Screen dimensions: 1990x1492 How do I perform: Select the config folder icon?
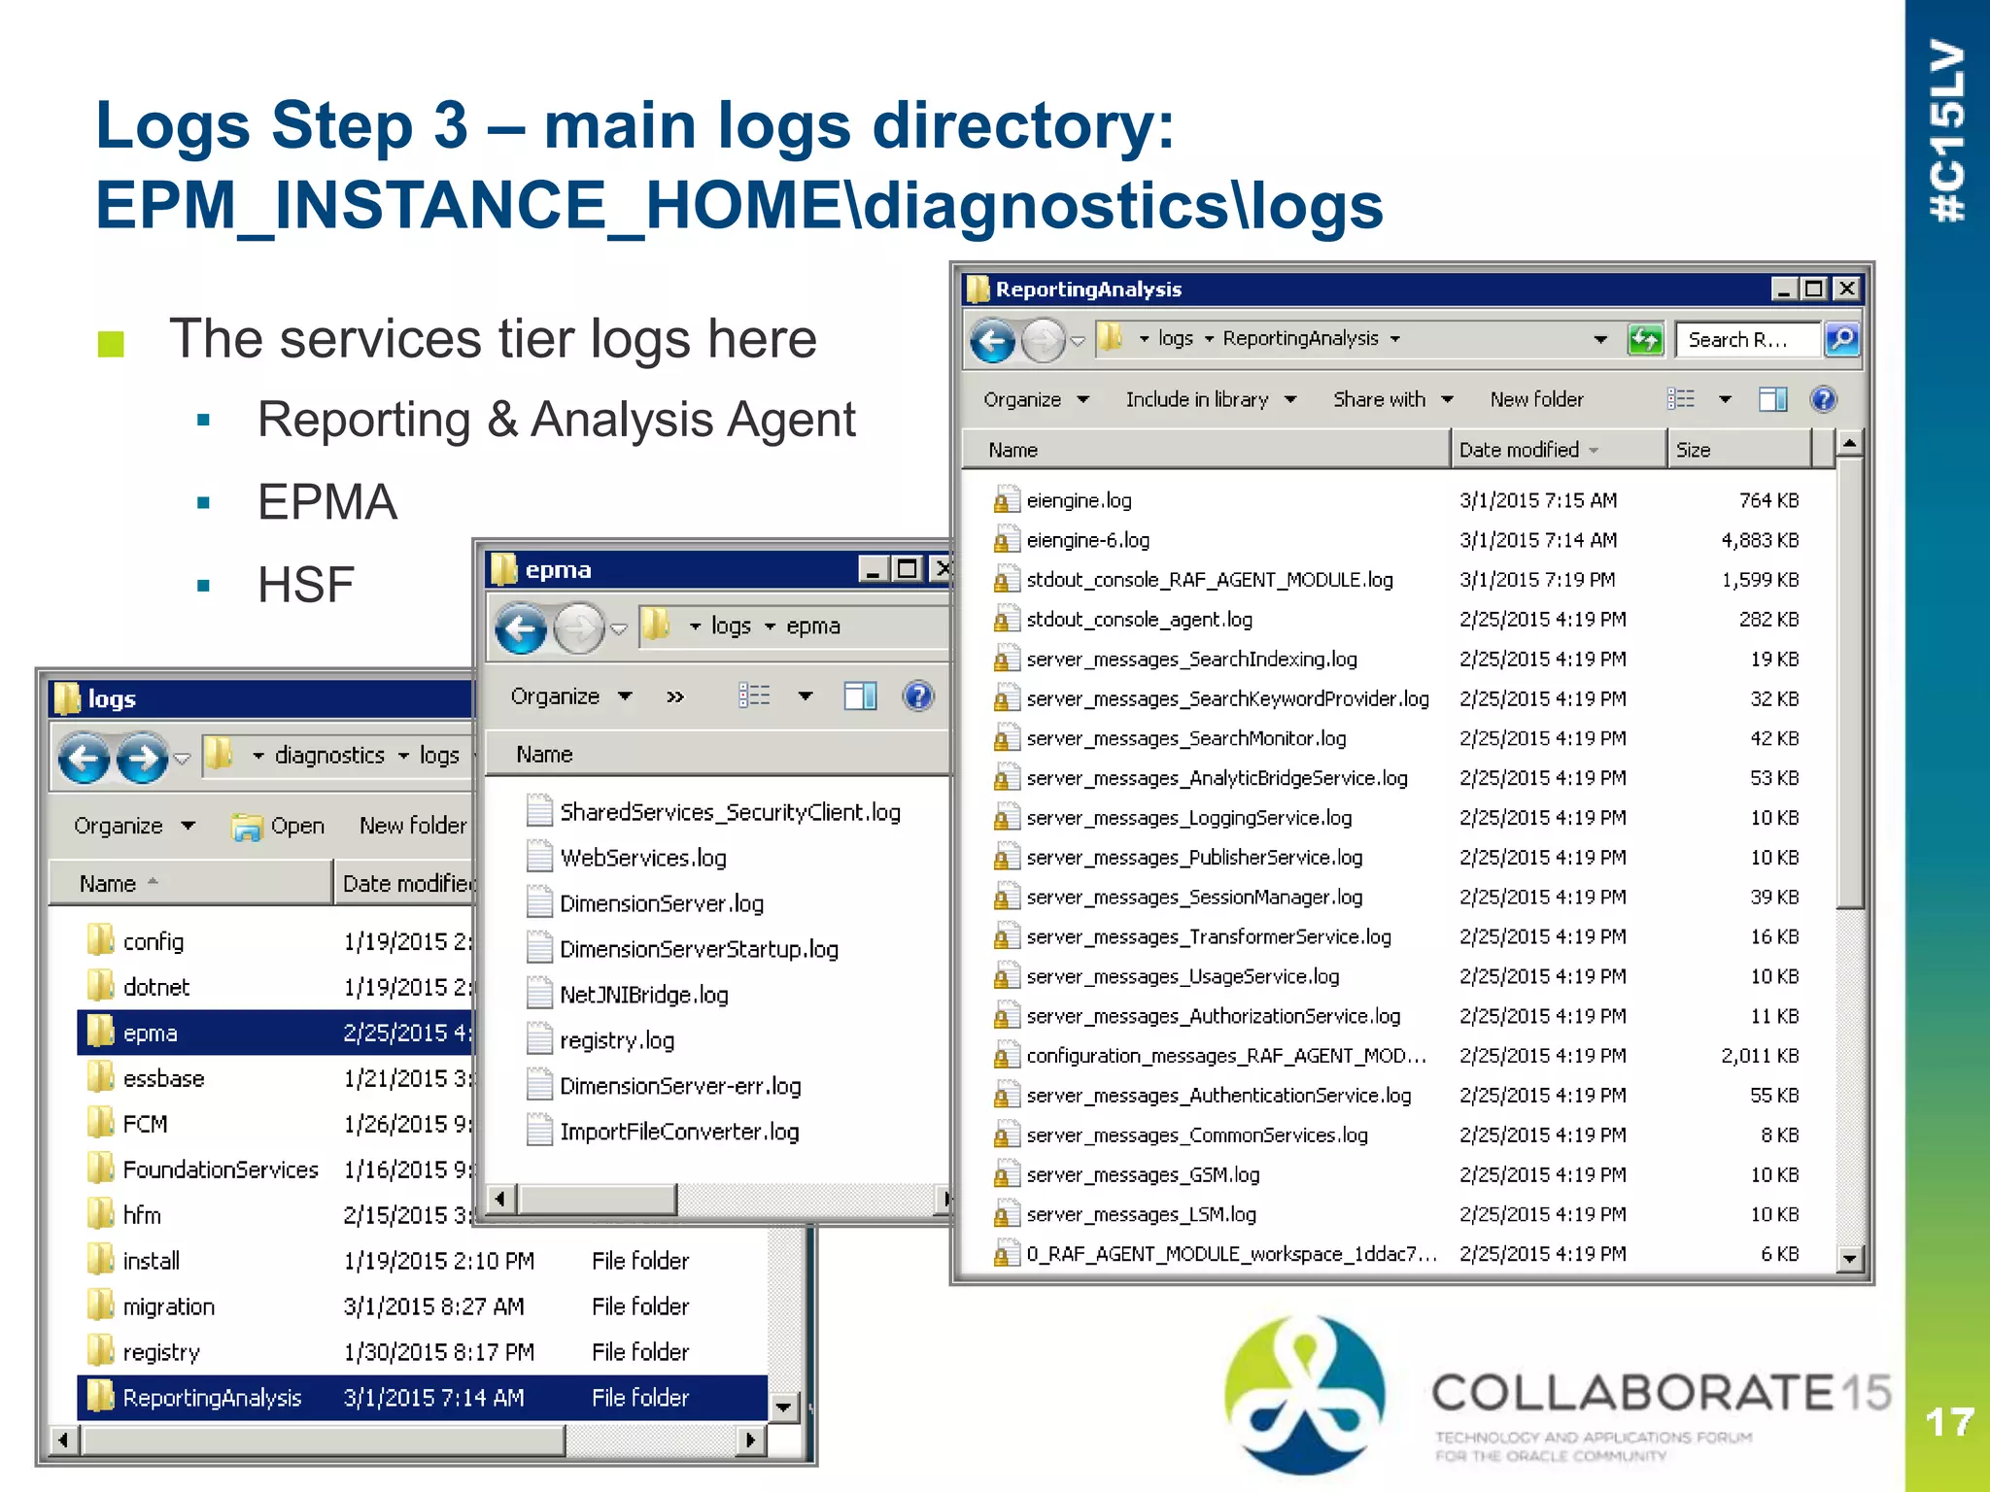tap(100, 940)
